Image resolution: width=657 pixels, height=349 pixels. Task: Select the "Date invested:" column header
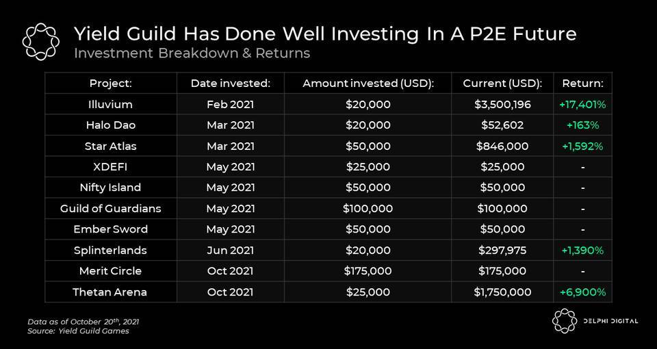point(231,83)
